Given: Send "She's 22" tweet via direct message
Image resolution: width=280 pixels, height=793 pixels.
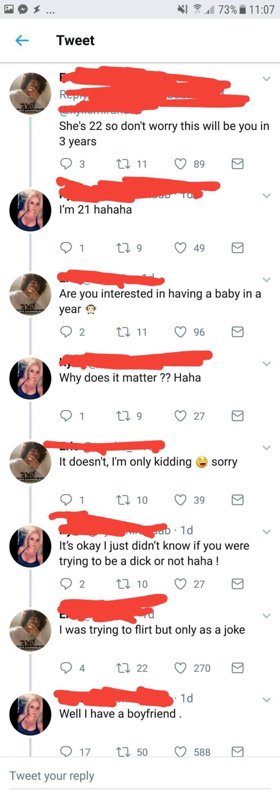Looking at the screenshot, I should [238, 164].
